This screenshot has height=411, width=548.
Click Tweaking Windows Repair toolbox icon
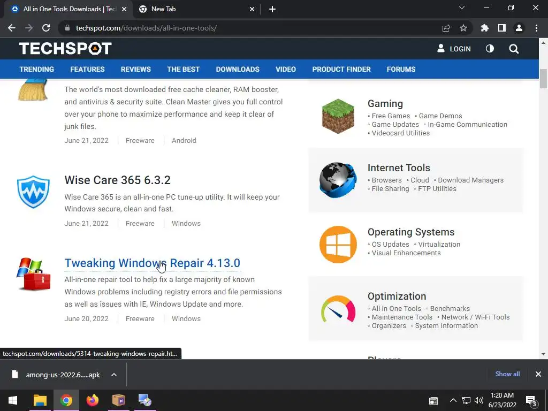34,274
